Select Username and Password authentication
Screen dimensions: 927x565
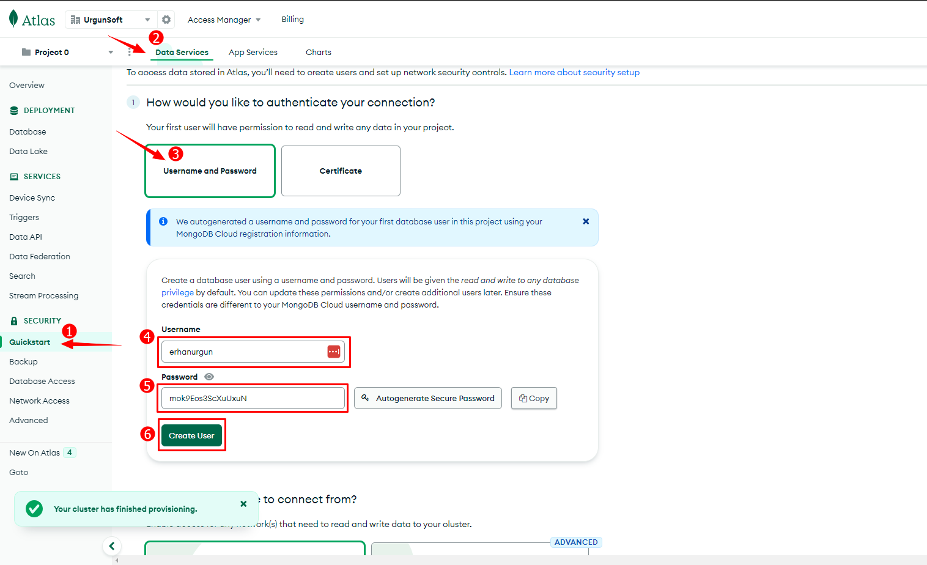coord(210,171)
